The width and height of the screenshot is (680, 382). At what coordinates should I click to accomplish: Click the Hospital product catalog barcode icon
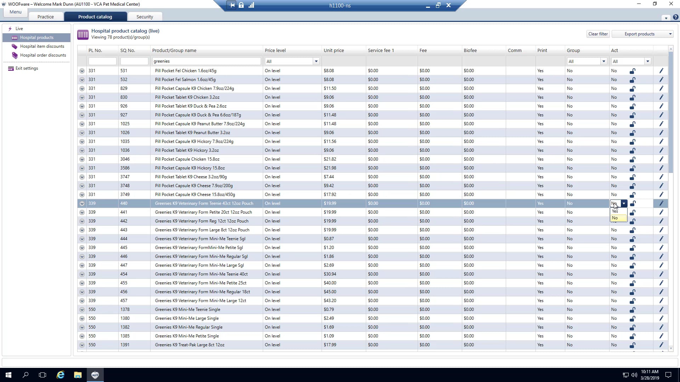coord(83,34)
